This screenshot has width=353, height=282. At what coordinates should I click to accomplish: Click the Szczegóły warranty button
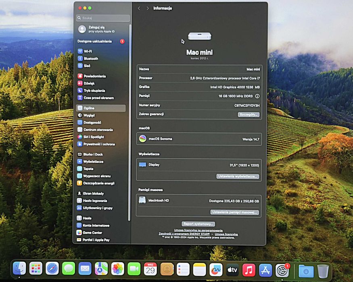[249, 114]
